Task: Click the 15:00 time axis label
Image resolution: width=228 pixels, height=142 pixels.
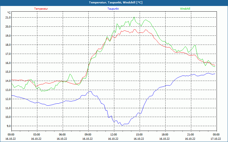Action: click(140, 135)
